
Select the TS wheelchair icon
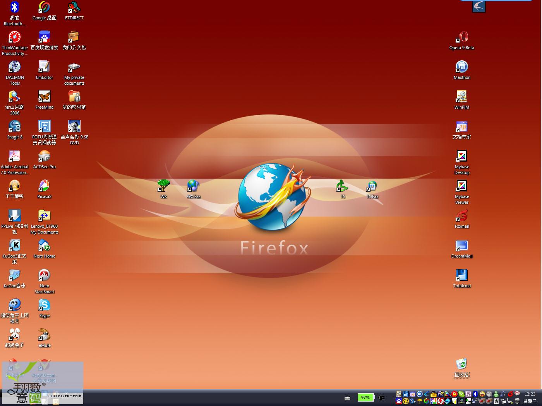[x=342, y=189]
